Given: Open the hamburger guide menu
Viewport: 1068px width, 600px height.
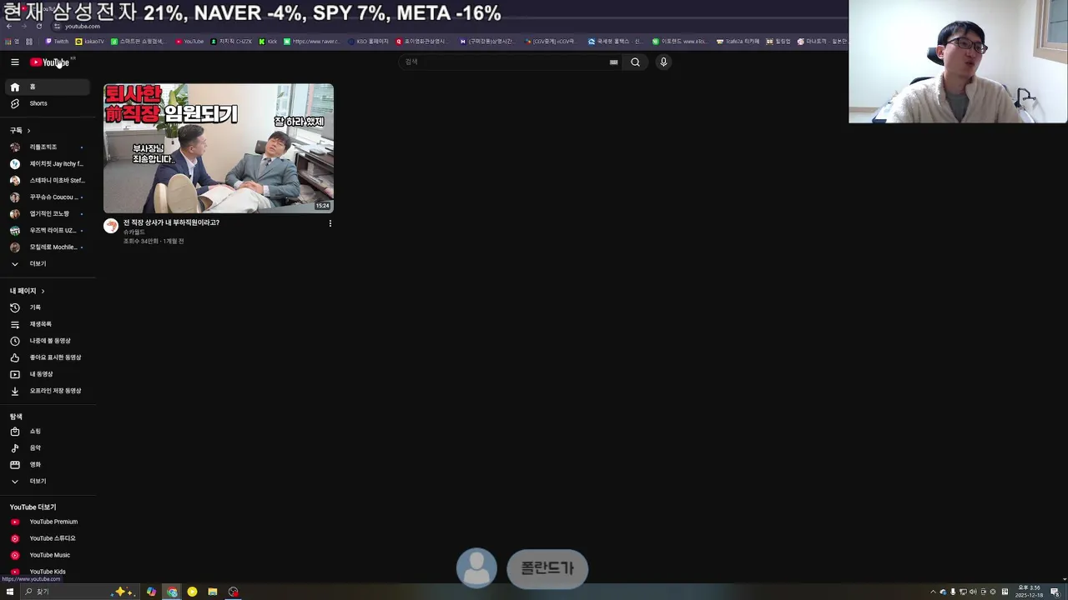Looking at the screenshot, I should click(14, 62).
